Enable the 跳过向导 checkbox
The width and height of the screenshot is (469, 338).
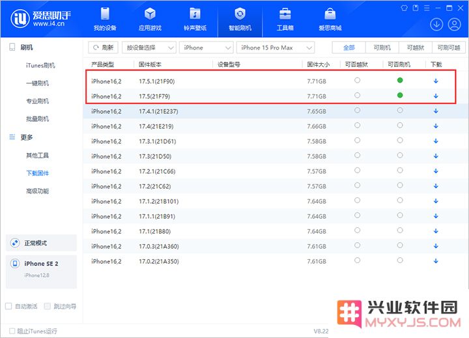[47, 306]
